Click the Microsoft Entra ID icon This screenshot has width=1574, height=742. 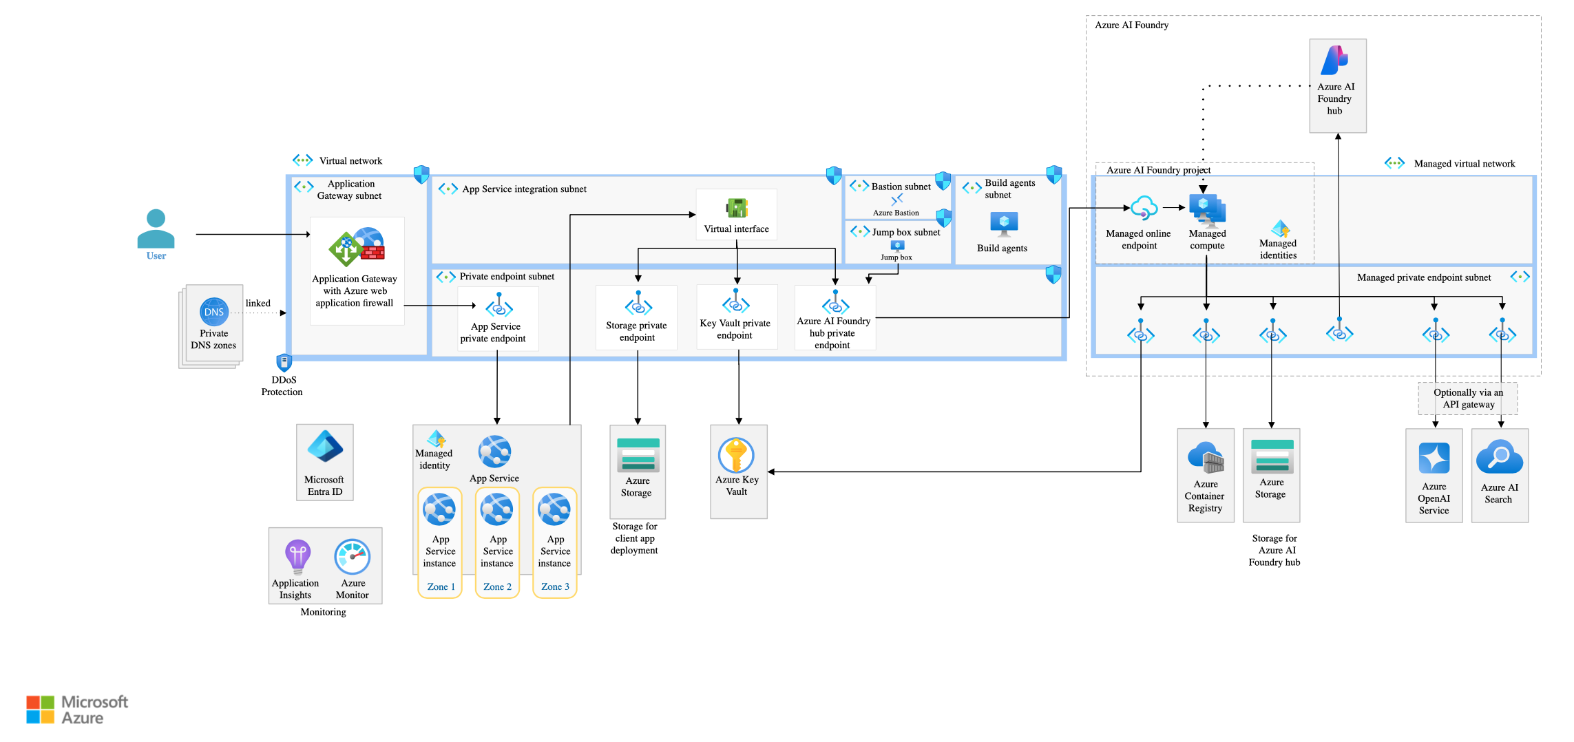tap(325, 446)
